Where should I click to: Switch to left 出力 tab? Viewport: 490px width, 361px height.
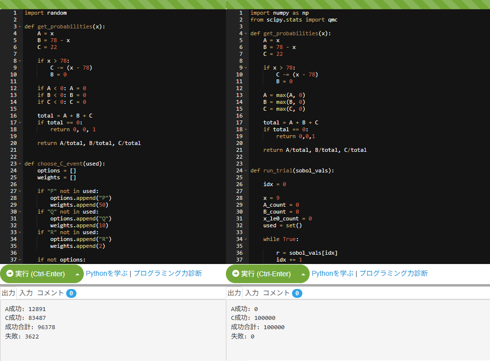tap(8, 293)
